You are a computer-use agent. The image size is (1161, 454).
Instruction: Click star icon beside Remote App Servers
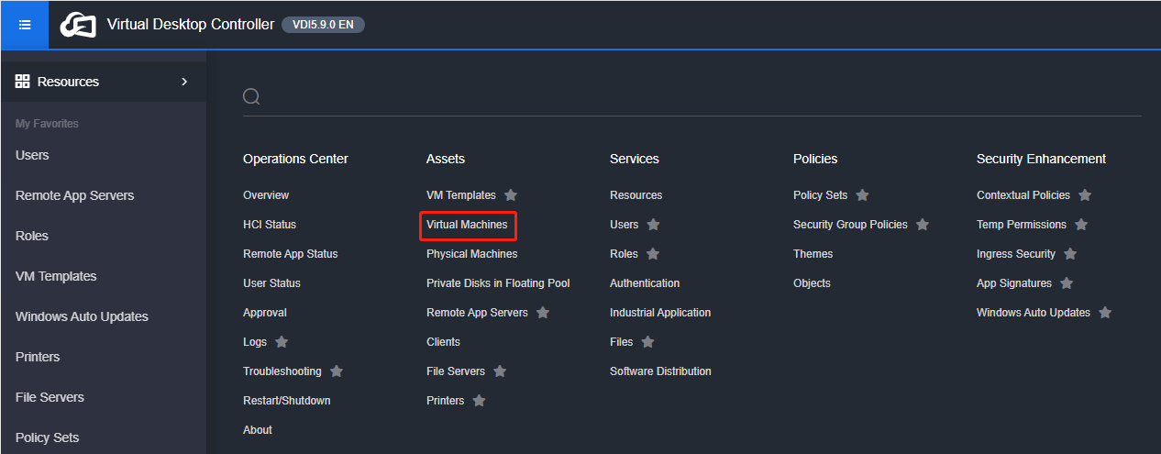543,313
